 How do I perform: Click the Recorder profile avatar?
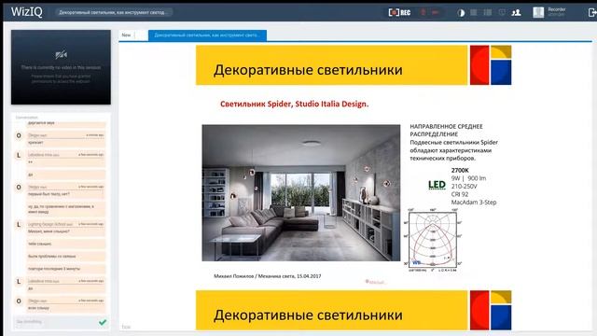(538, 12)
